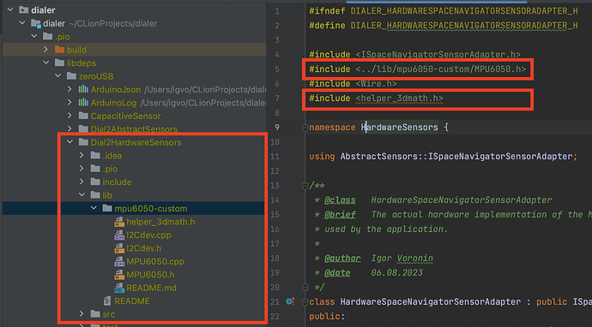Image resolution: width=592 pixels, height=327 pixels.
Task: Open I2Cdev.cpp in the project tree
Action: point(148,235)
